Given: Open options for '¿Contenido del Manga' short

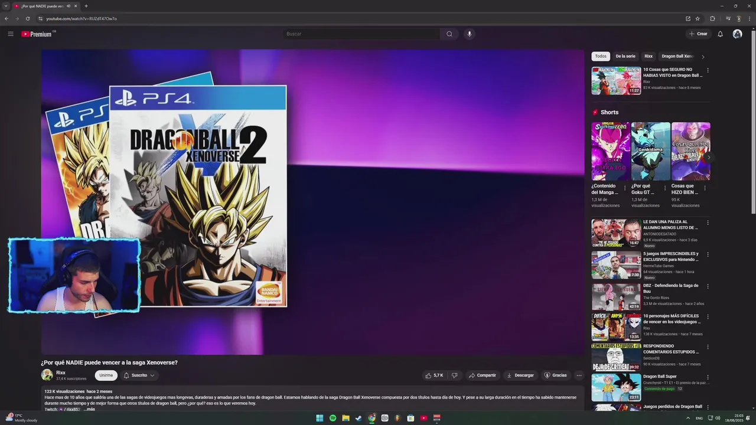Looking at the screenshot, I should (x=625, y=188).
